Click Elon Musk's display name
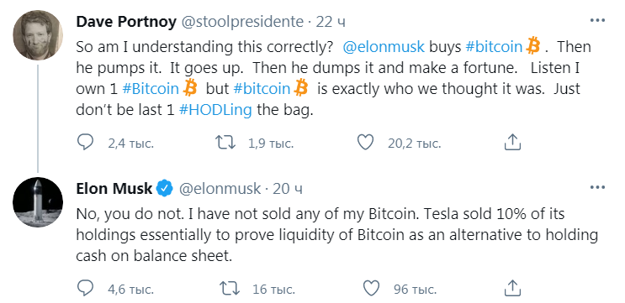Viewport: 625px width, 303px height. (114, 189)
